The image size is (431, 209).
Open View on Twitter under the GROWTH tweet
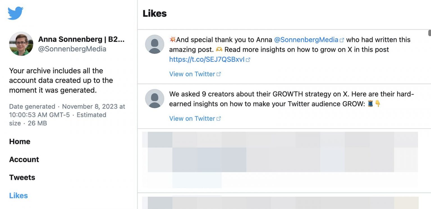tap(192, 118)
